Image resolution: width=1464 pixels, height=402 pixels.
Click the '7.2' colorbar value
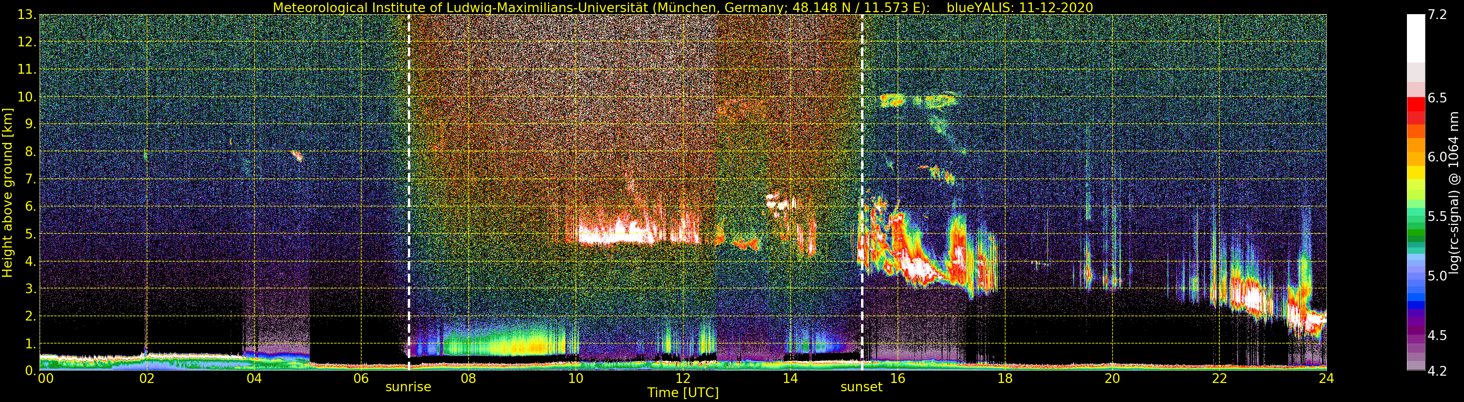pos(1437,15)
